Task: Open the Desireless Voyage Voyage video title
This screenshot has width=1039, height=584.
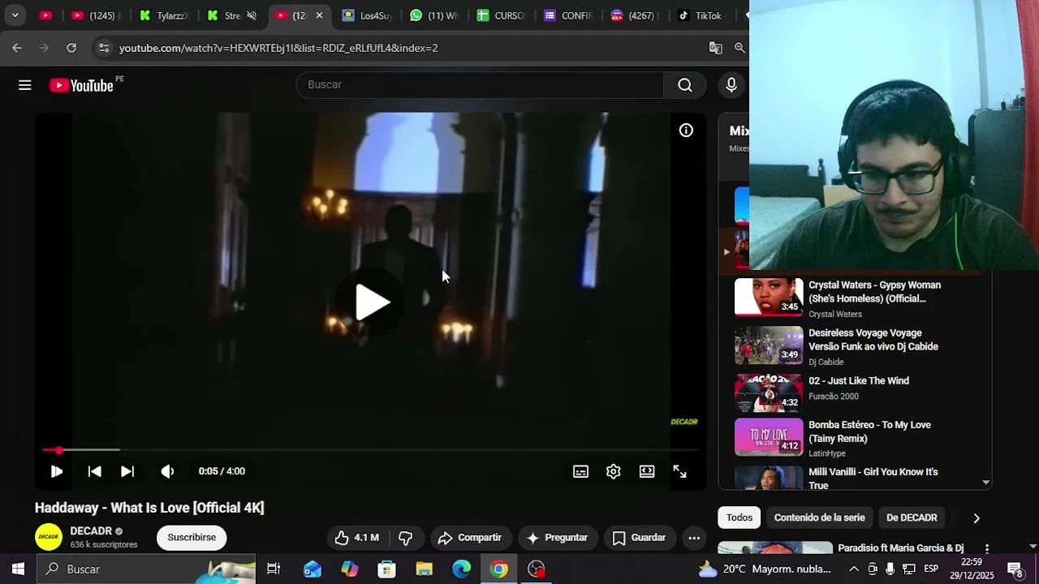Action: point(873,340)
